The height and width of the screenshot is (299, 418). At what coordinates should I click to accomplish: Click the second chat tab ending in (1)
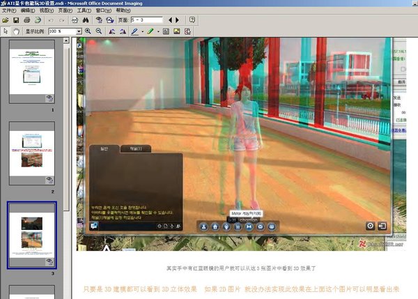(136, 149)
